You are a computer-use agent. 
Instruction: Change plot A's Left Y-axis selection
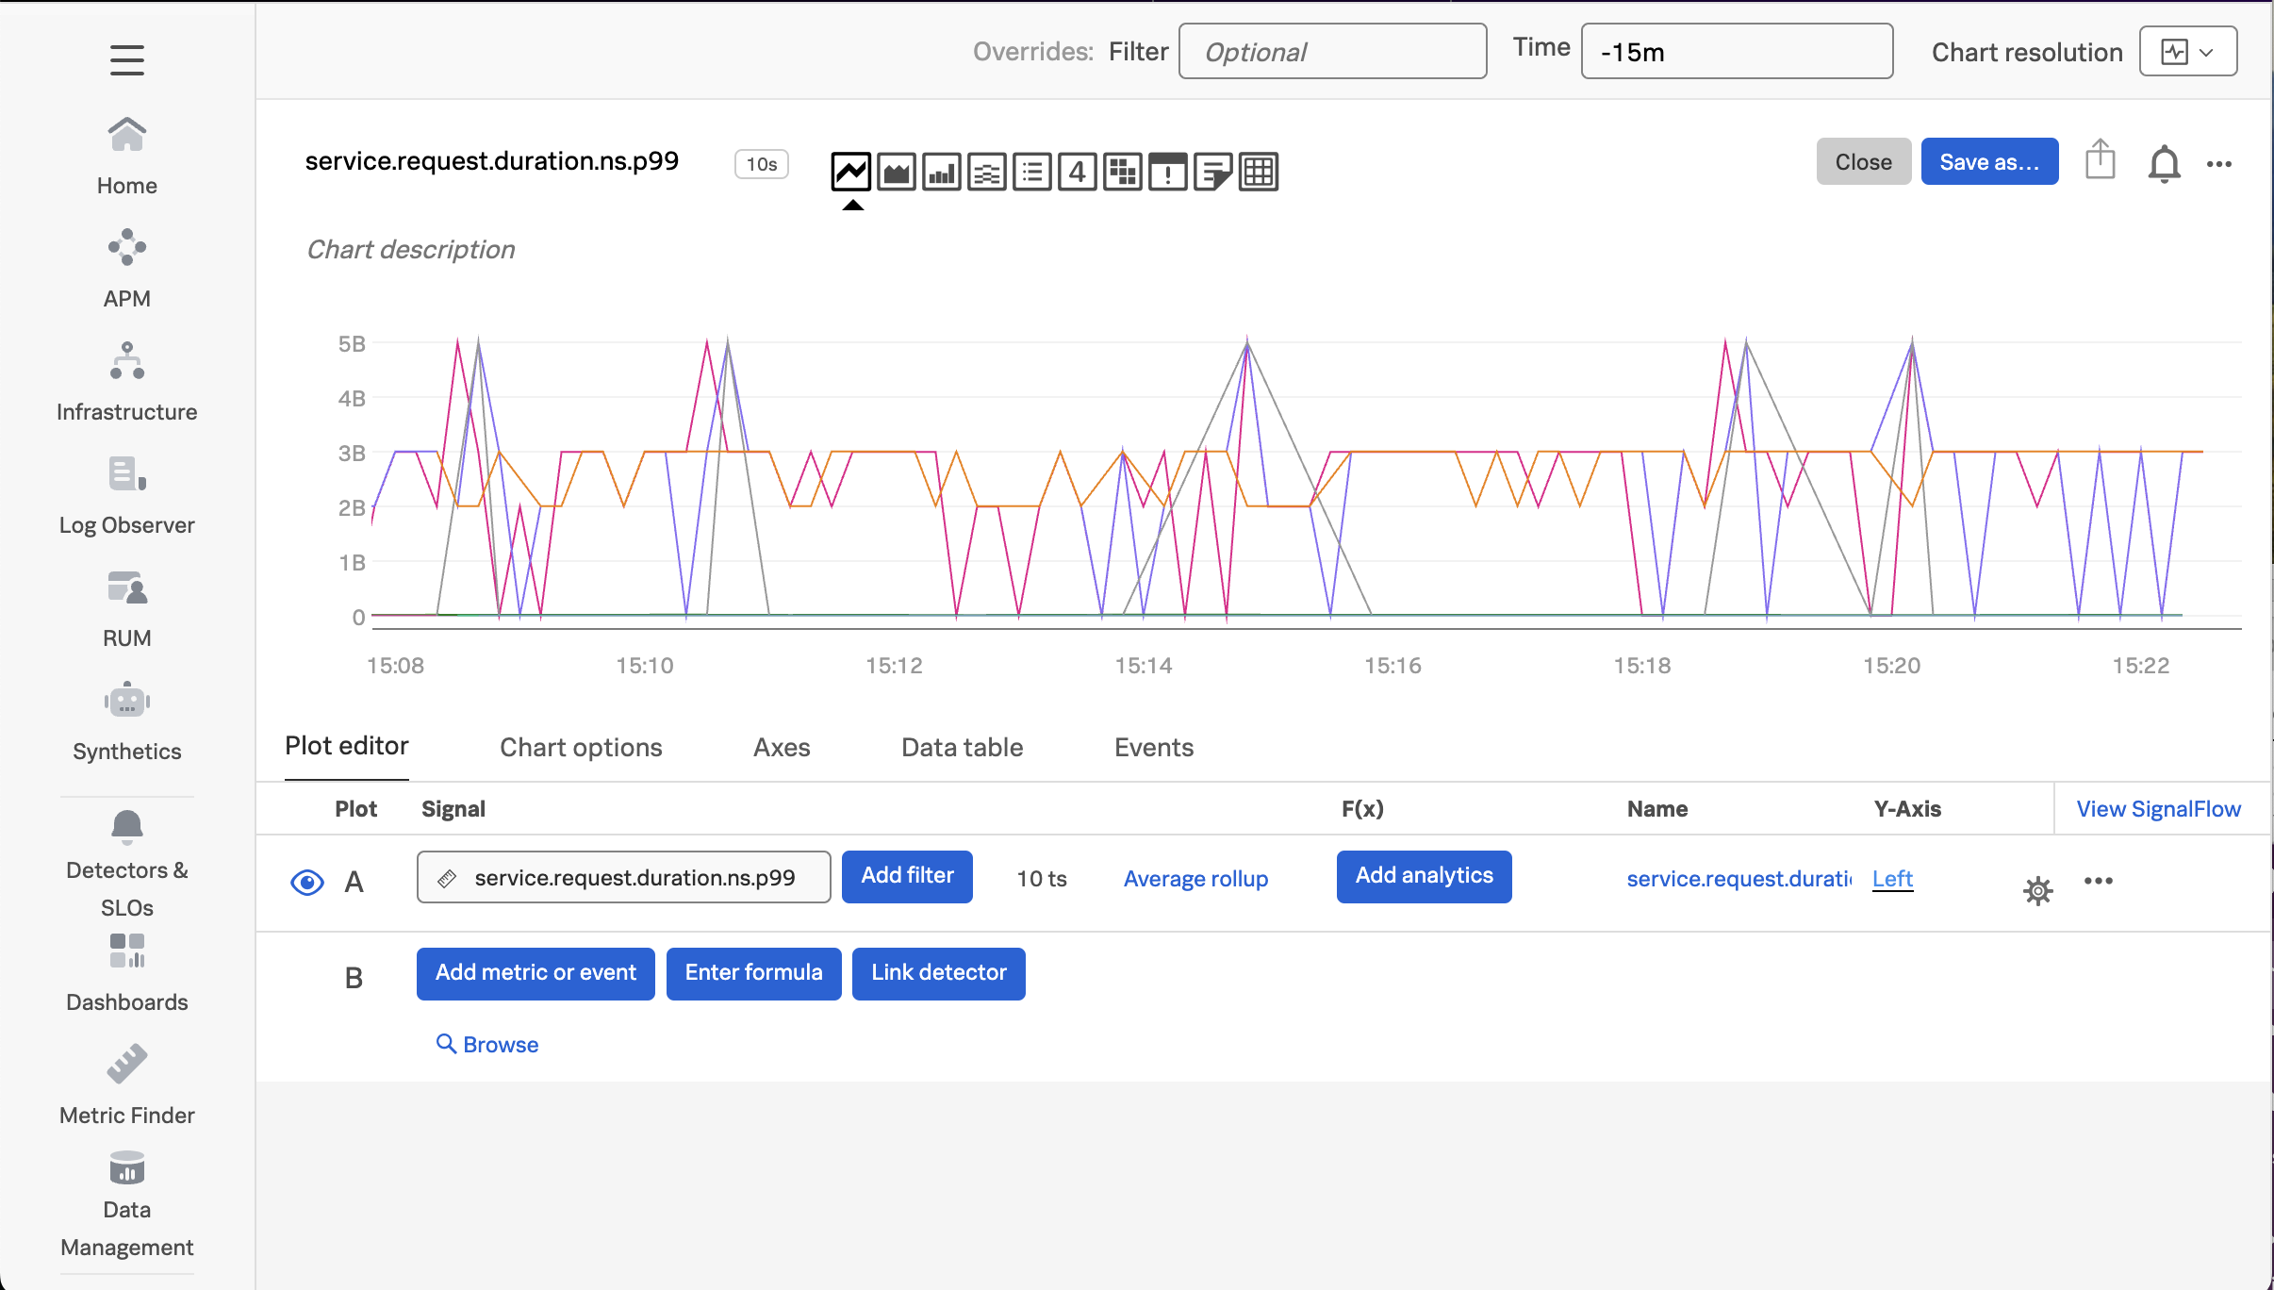point(1891,879)
